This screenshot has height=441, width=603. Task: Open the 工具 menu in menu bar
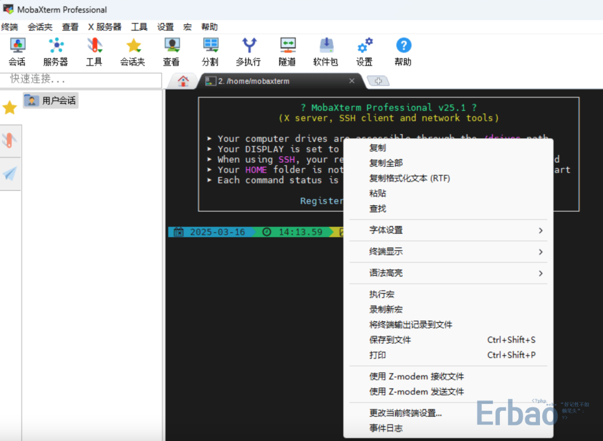click(x=139, y=27)
